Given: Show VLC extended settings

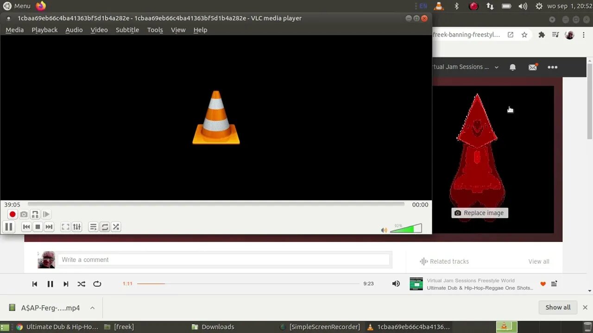Looking at the screenshot, I should click(77, 227).
